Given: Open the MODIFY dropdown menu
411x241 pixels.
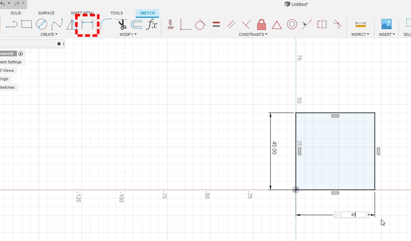Looking at the screenshot, I should tap(128, 34).
